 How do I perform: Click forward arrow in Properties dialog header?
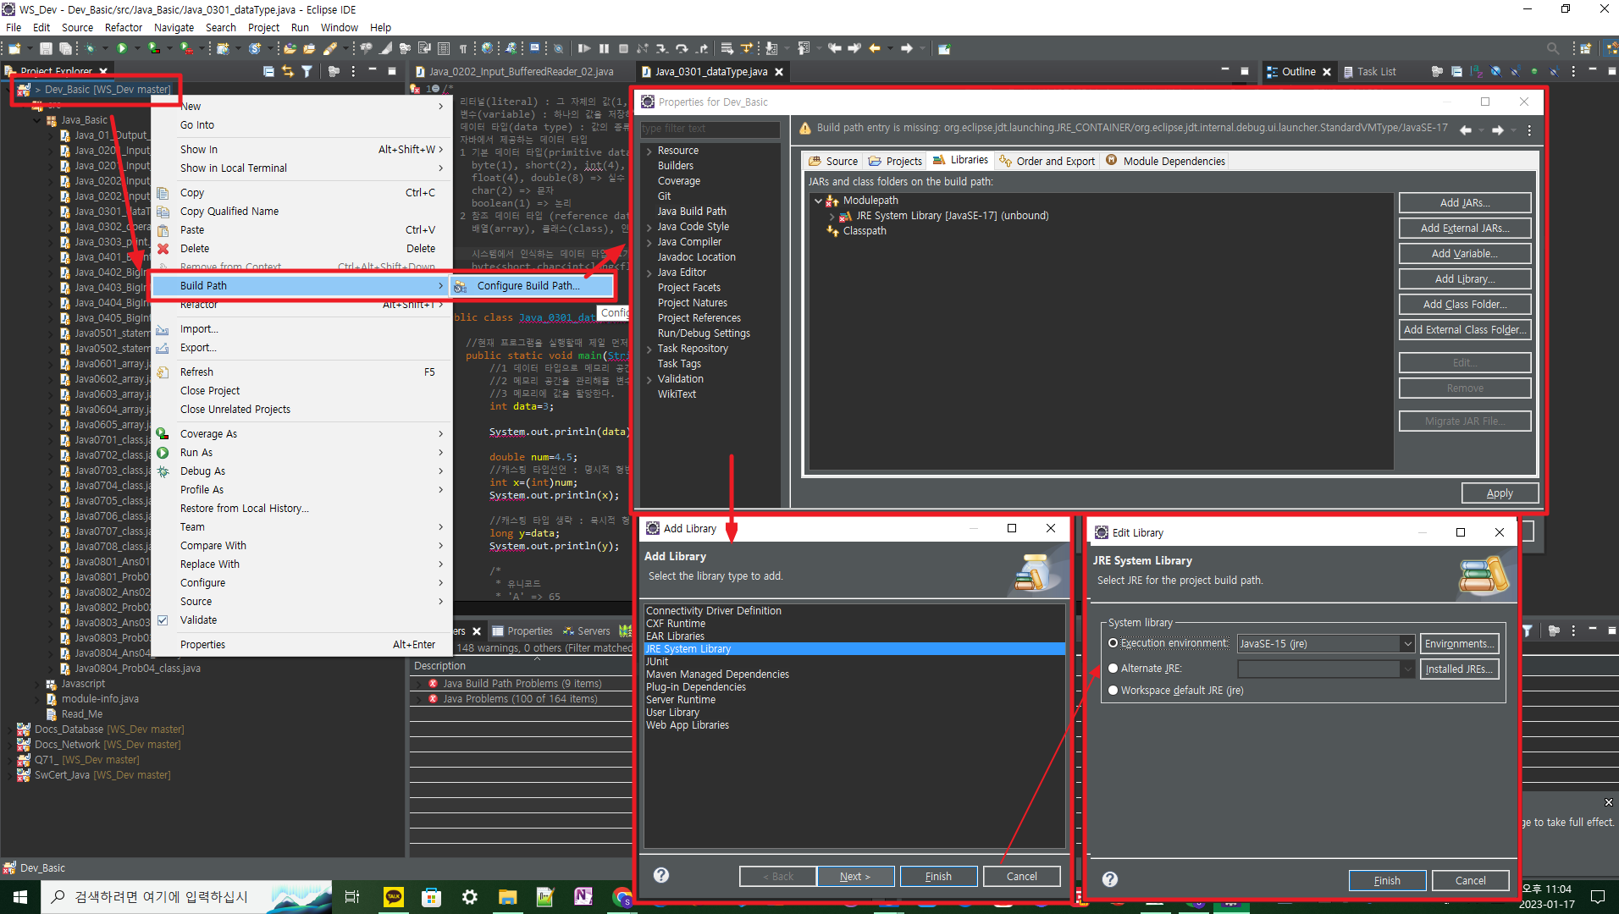pyautogui.click(x=1498, y=130)
